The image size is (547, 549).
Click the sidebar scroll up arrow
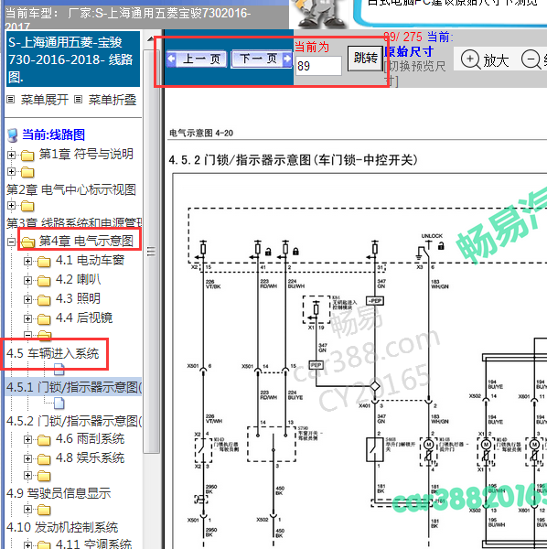coord(151,38)
